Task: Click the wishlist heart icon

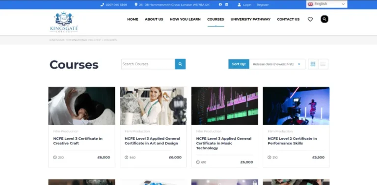Action: [310, 19]
